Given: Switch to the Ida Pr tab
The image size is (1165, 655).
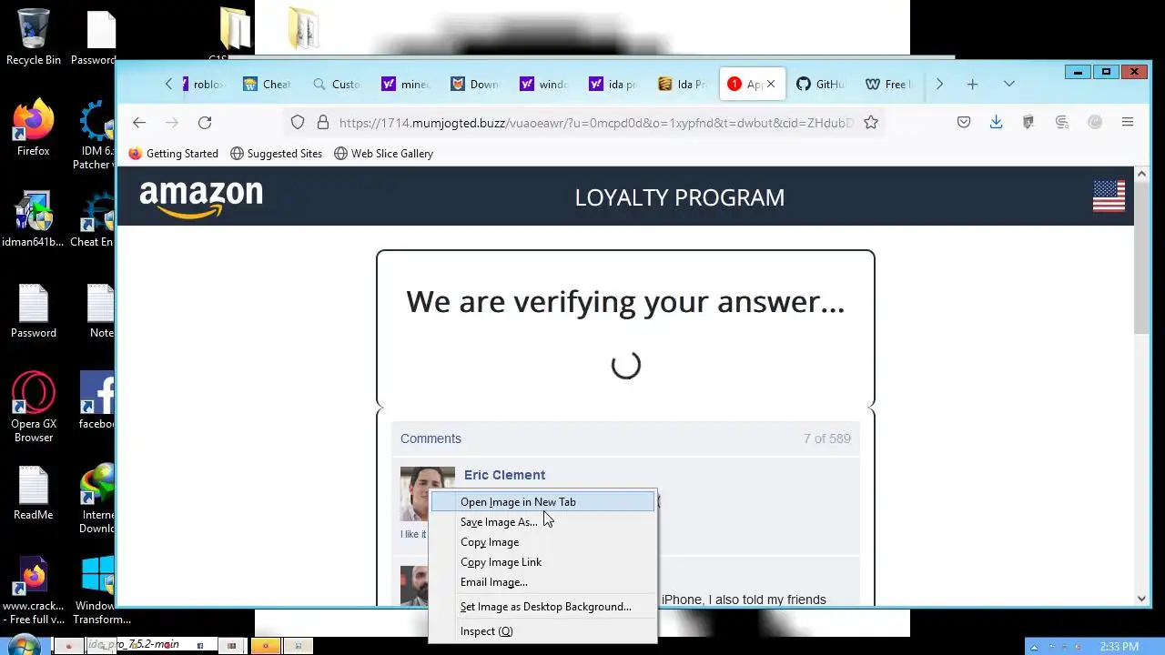Looking at the screenshot, I should click(683, 84).
